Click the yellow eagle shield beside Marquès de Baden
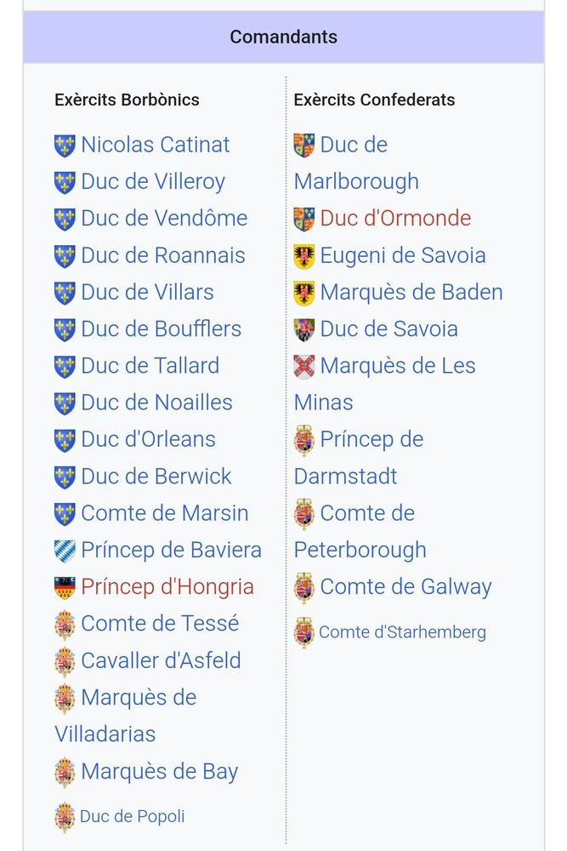This screenshot has width=567, height=851. (x=303, y=293)
